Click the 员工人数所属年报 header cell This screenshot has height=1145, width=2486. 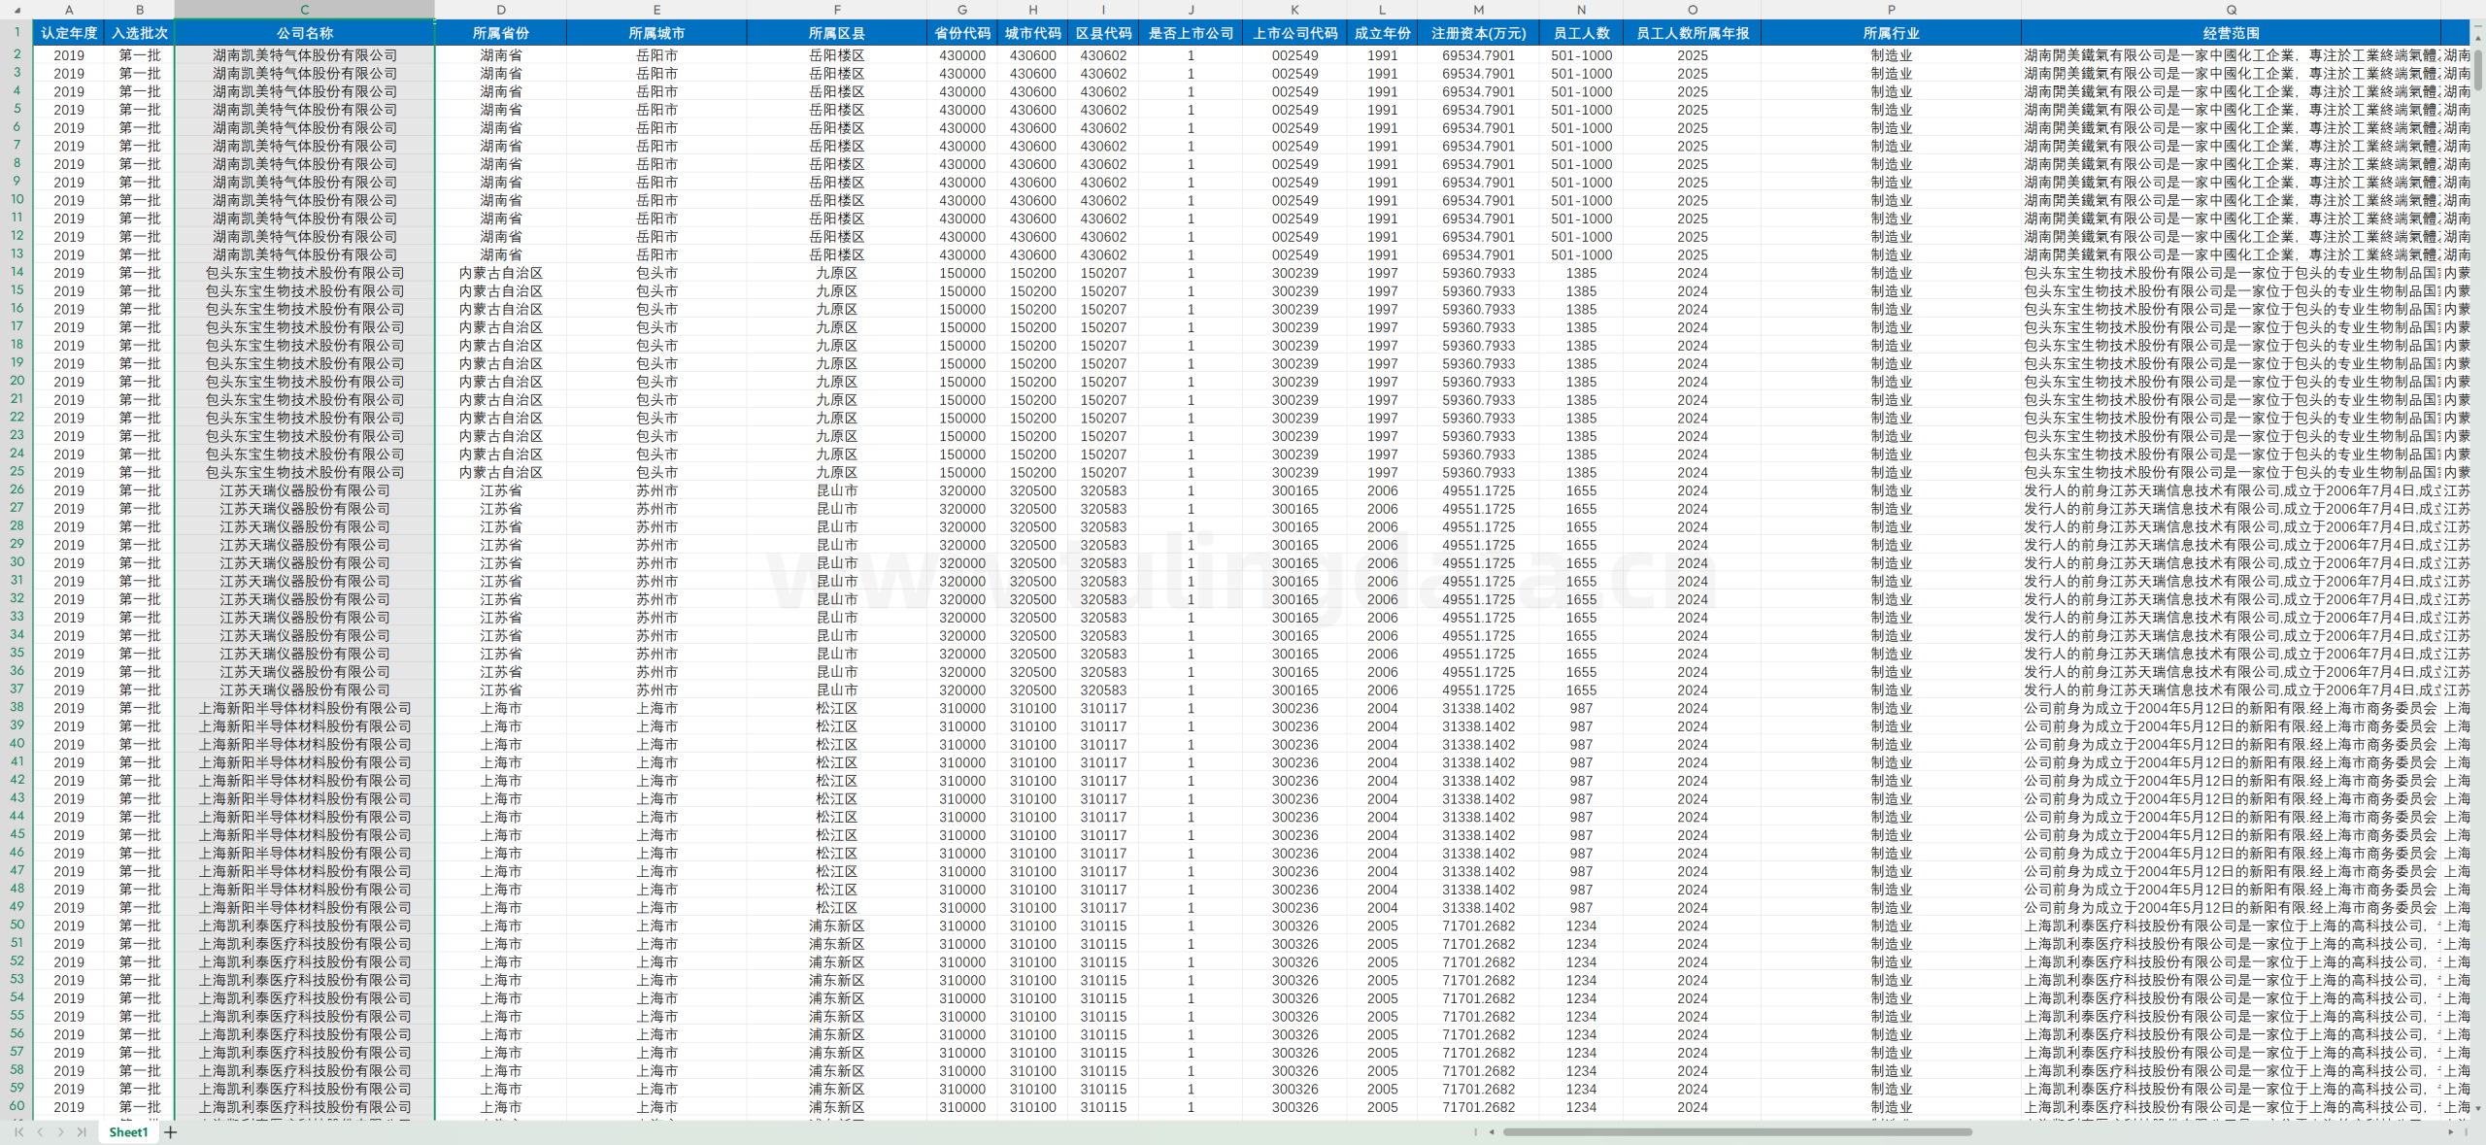click(1693, 33)
